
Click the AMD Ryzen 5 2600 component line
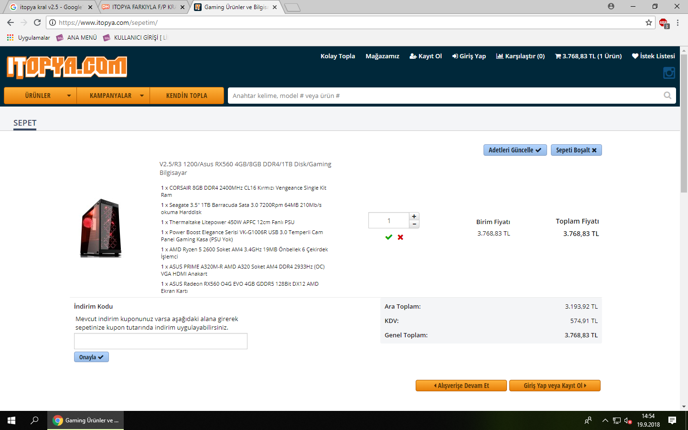click(x=245, y=253)
